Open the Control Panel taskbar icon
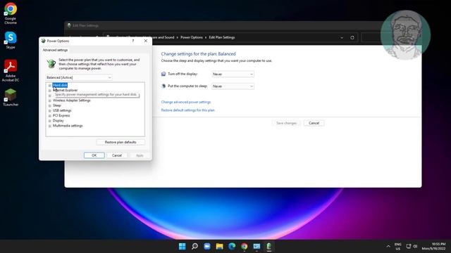This screenshot has width=451, height=253. coord(257,247)
